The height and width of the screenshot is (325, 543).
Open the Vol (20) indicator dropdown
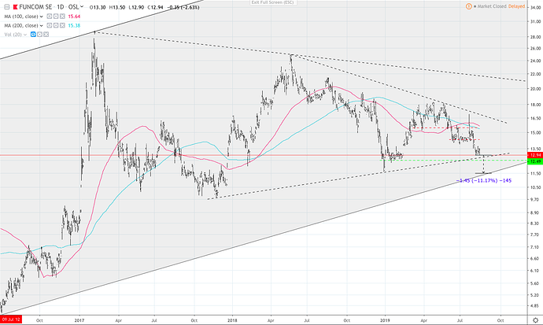25,35
